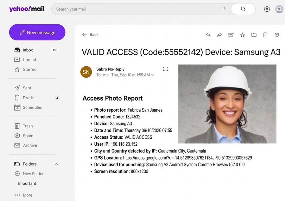Open the Drafts folder
Viewport: 285px width, 201px height.
(28, 98)
